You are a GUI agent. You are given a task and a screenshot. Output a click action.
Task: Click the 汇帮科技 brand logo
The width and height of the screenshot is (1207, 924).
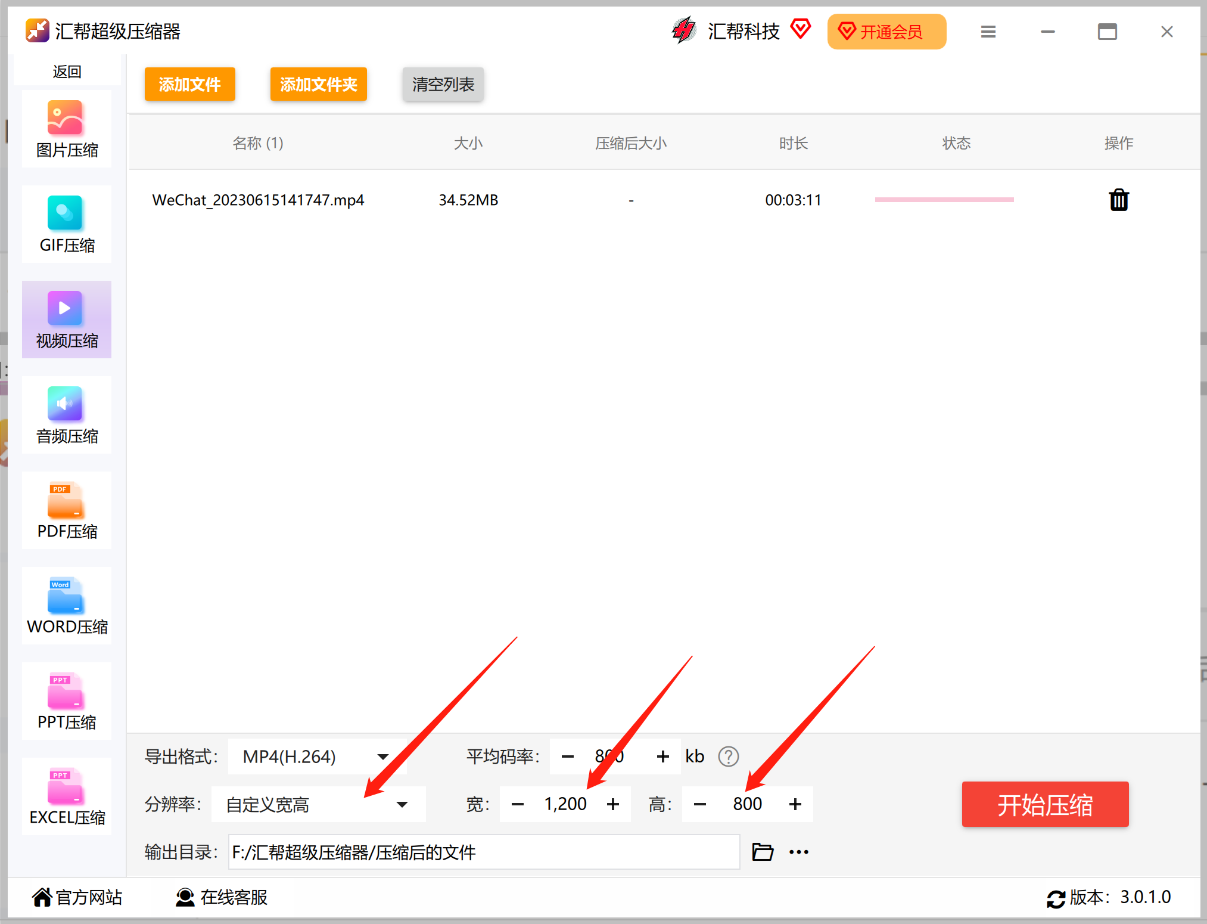click(684, 30)
